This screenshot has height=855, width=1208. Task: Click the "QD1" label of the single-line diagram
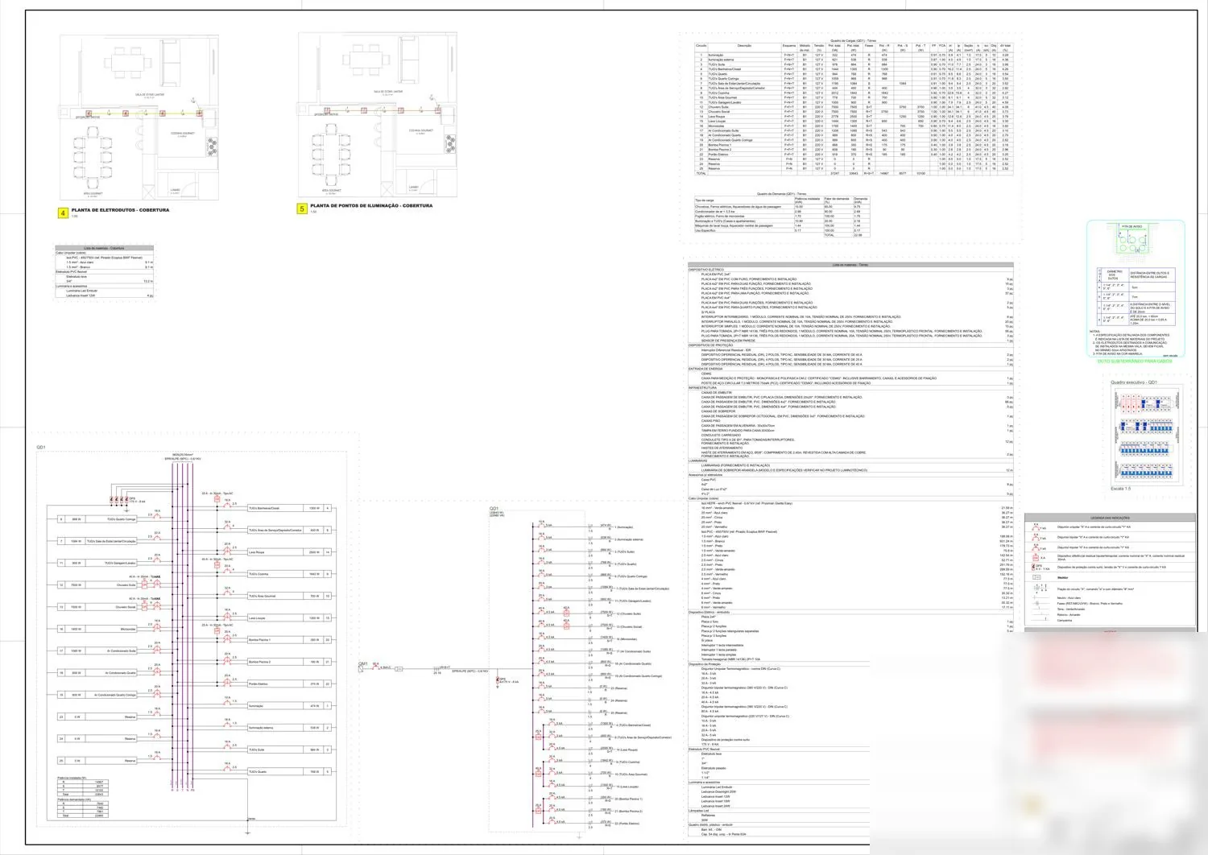coord(494,509)
